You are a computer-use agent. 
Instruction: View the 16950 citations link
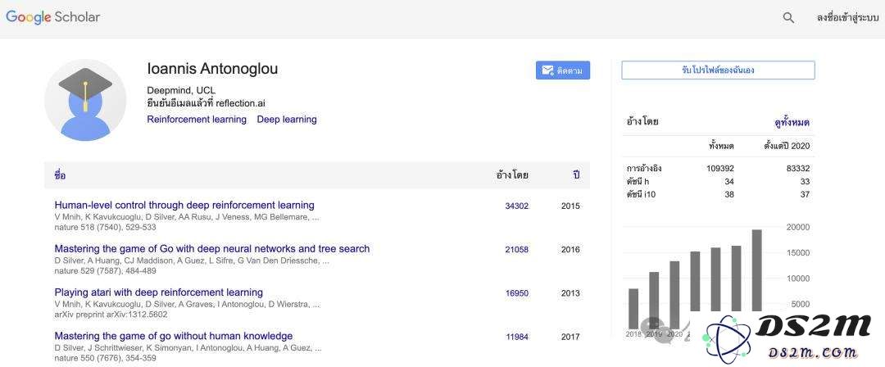tap(516, 293)
